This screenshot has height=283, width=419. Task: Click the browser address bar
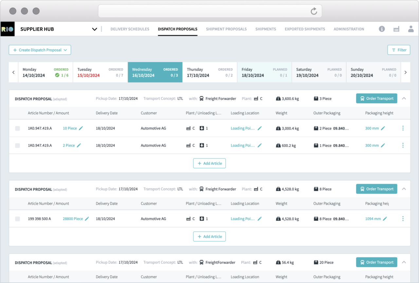pyautogui.click(x=210, y=11)
